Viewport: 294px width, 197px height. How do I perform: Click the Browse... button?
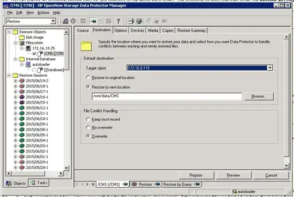tap(259, 96)
